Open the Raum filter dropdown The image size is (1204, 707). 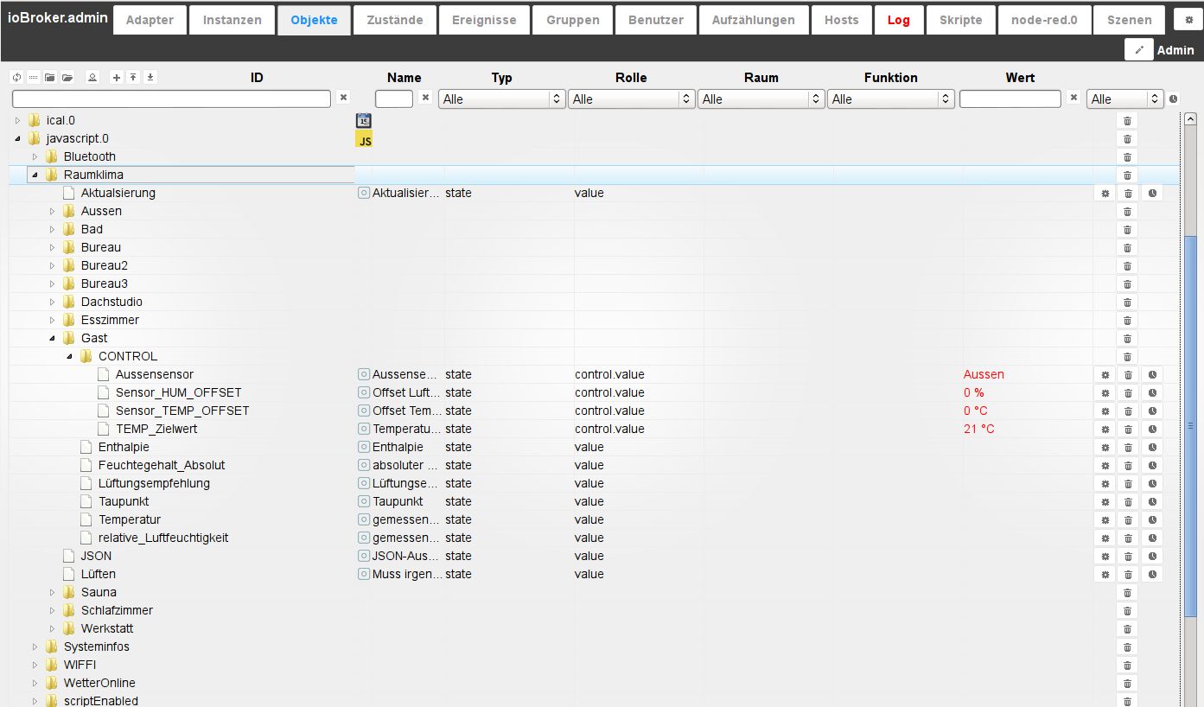[761, 99]
